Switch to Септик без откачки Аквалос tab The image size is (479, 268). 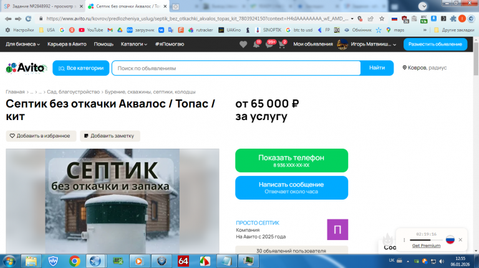pos(127,6)
